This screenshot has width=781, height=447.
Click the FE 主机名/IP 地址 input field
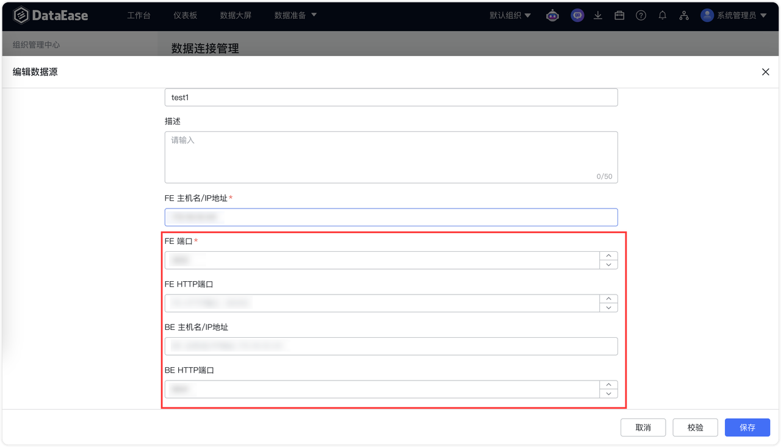[x=390, y=217]
